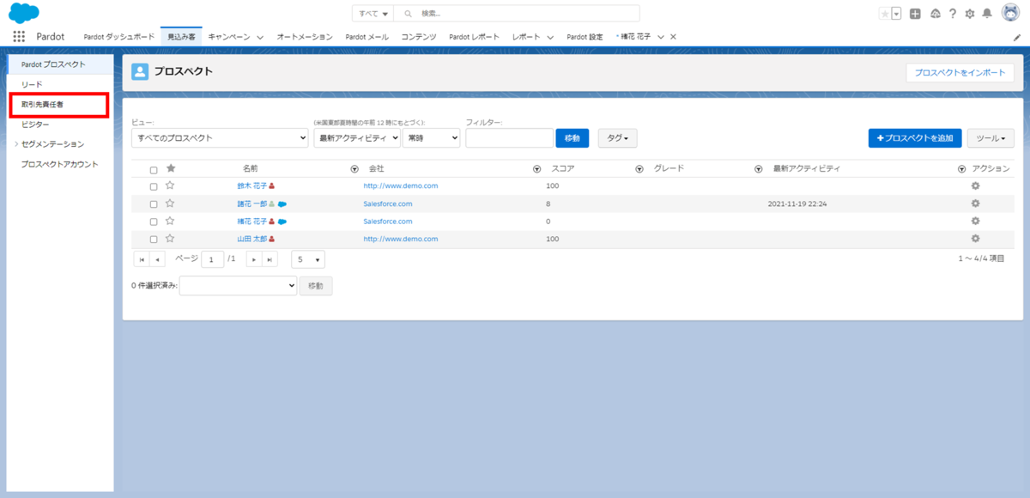Star the 山田 太郎 prospect row
The height and width of the screenshot is (498, 1030).
[x=170, y=239]
